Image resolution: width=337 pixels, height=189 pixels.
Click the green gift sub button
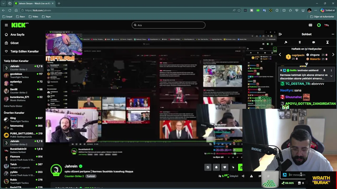pyautogui.click(x=240, y=167)
